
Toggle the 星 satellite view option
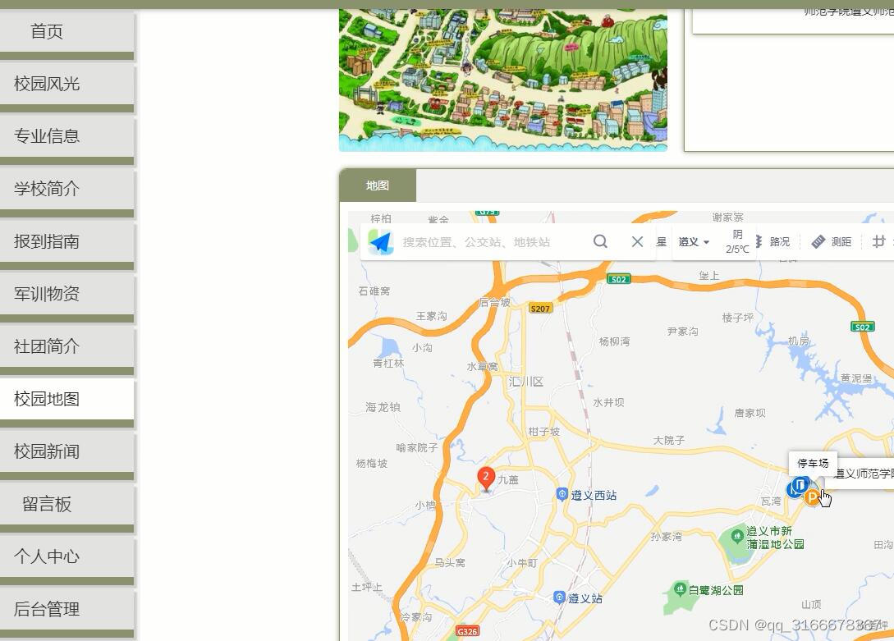coord(662,241)
